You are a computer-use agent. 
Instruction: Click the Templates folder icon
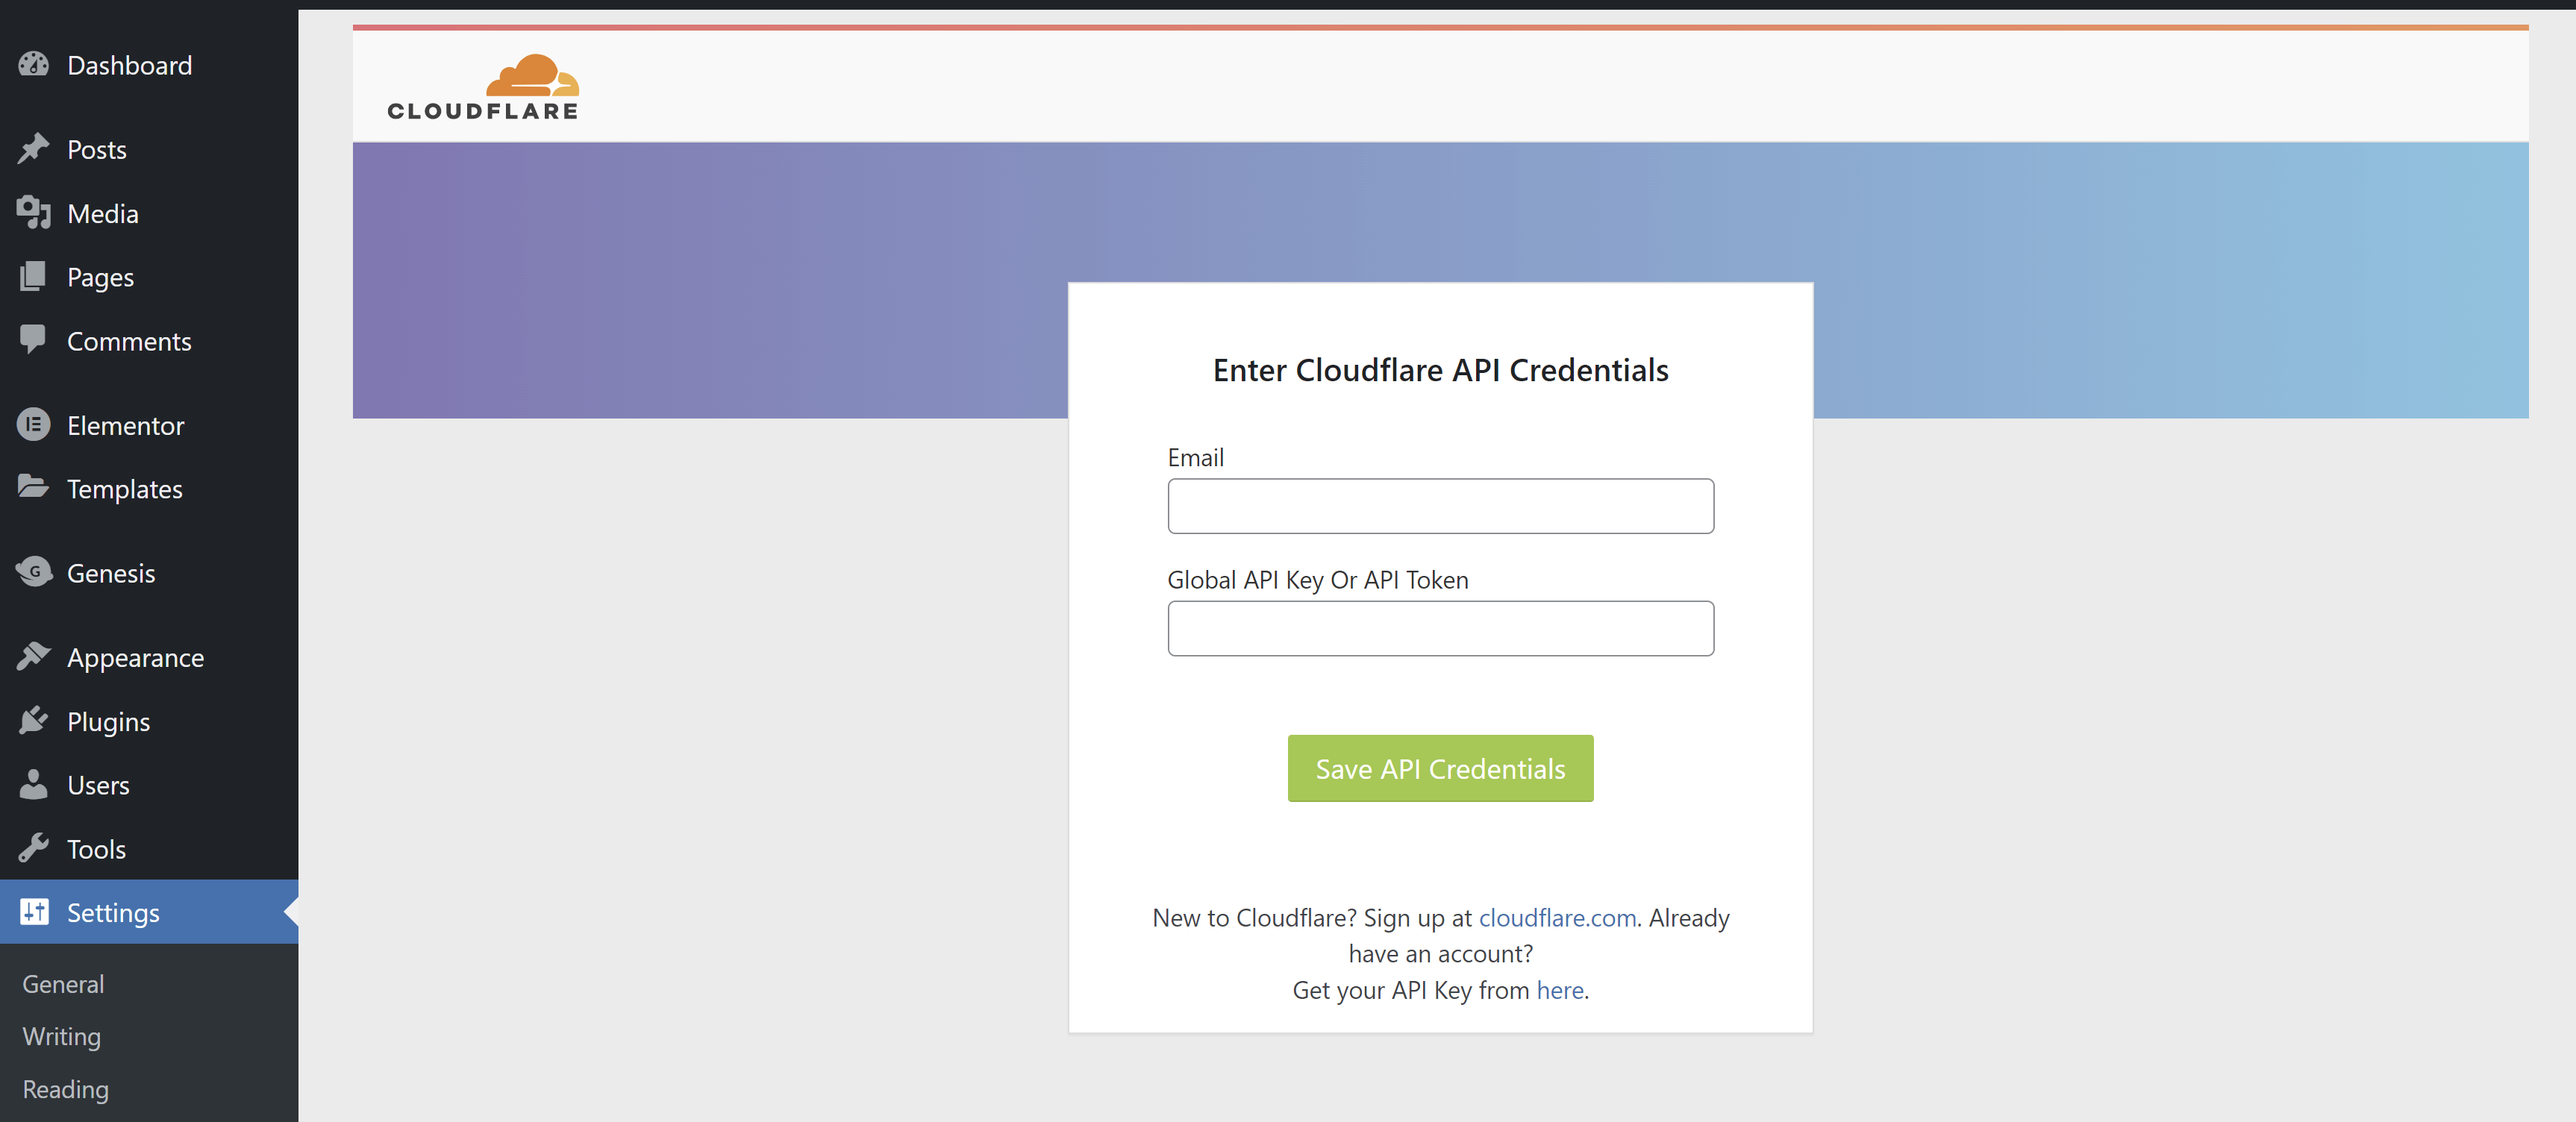click(33, 488)
